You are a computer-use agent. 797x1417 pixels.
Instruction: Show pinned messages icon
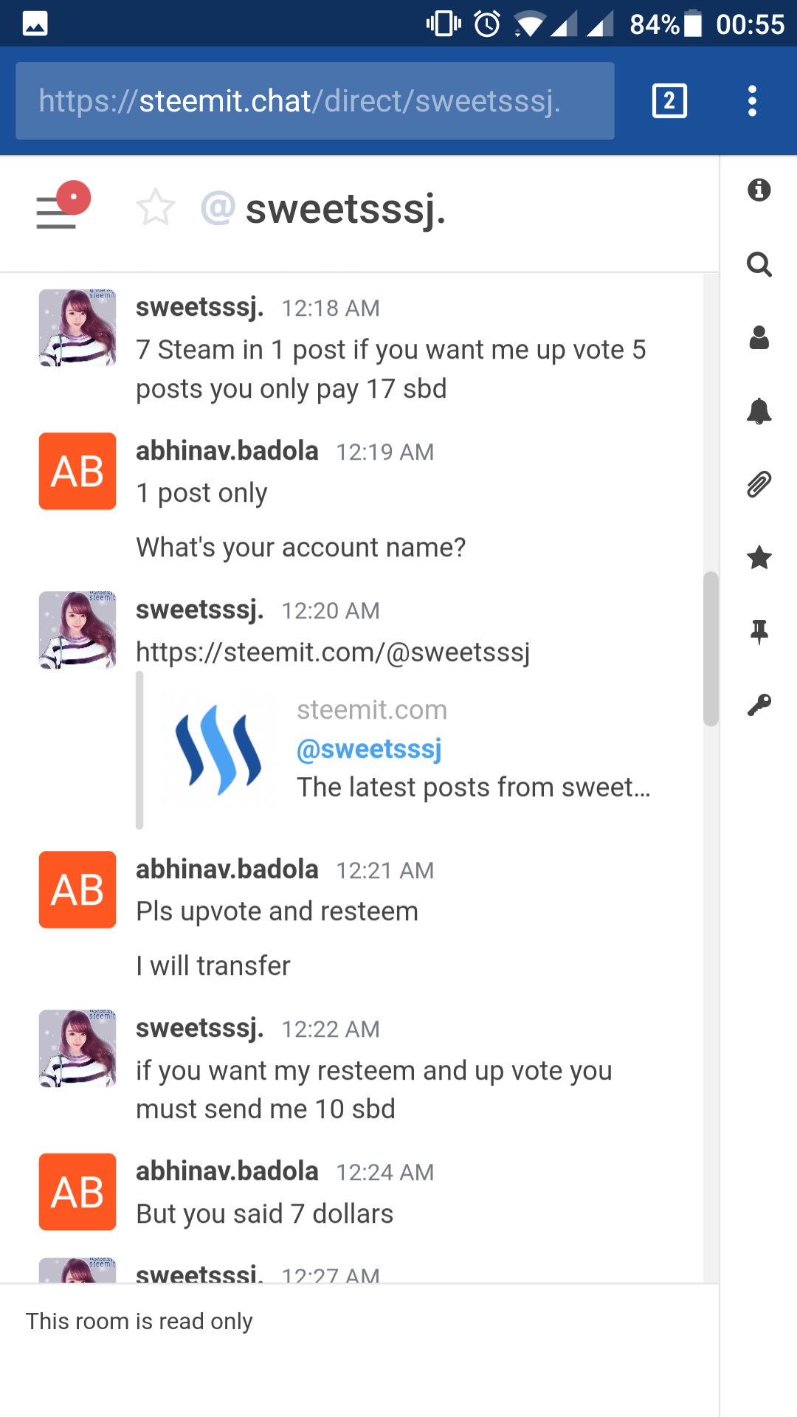click(759, 632)
